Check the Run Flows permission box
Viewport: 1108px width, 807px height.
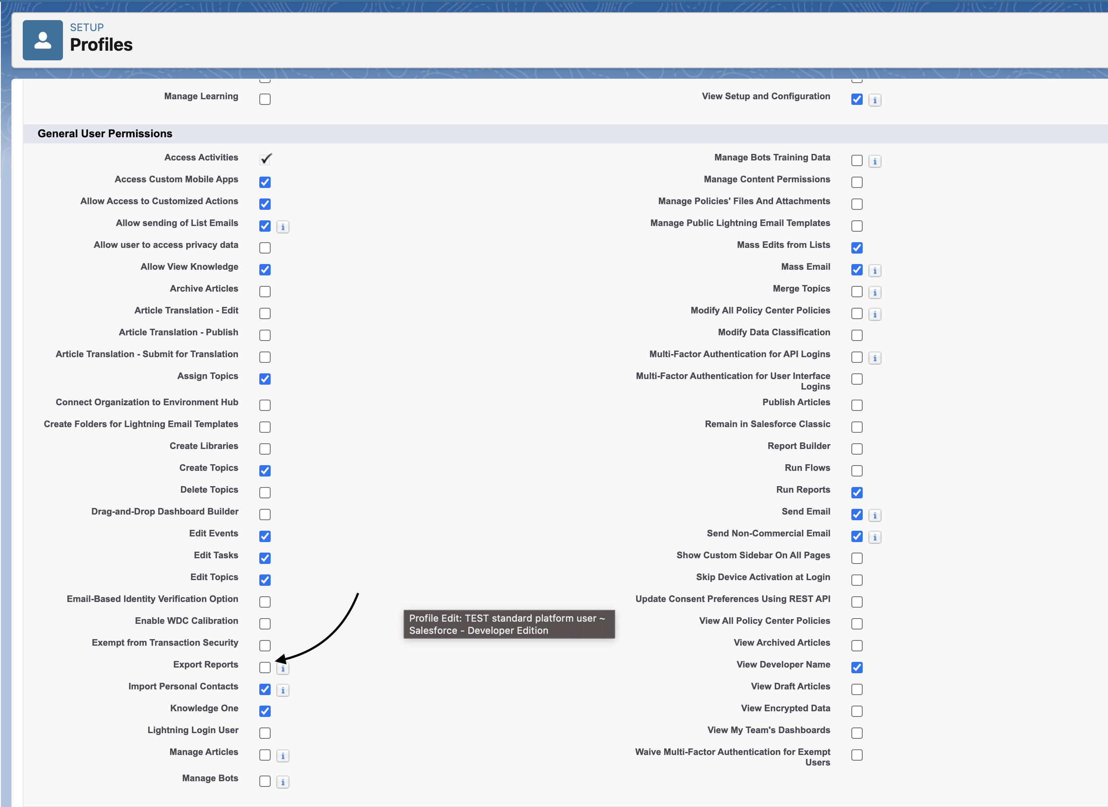point(857,470)
